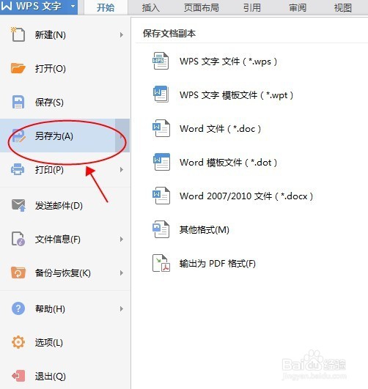The height and width of the screenshot is (389, 368).
Task: Click the Backup and restore folder icon
Action: pyautogui.click(x=18, y=273)
